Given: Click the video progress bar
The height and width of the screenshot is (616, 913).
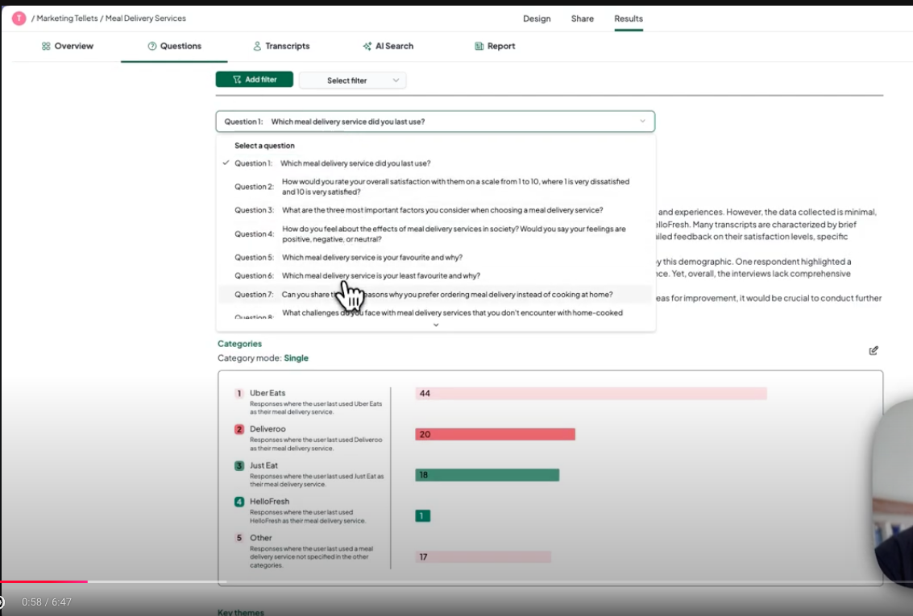Looking at the screenshot, I should click(x=456, y=581).
